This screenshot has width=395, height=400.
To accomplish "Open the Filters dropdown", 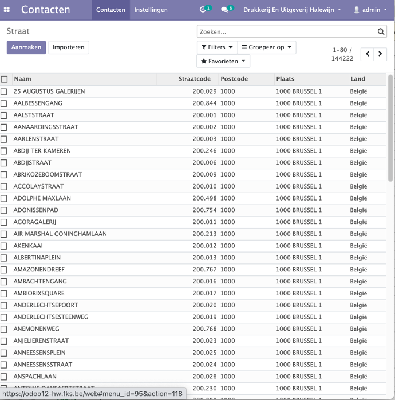I will (x=217, y=47).
